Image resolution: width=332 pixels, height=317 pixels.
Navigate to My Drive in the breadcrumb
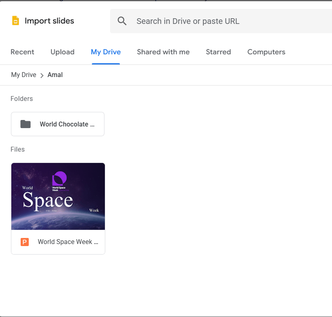point(23,75)
